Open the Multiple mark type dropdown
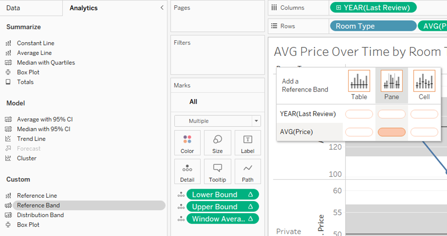This screenshot has height=236, width=447. (217, 121)
